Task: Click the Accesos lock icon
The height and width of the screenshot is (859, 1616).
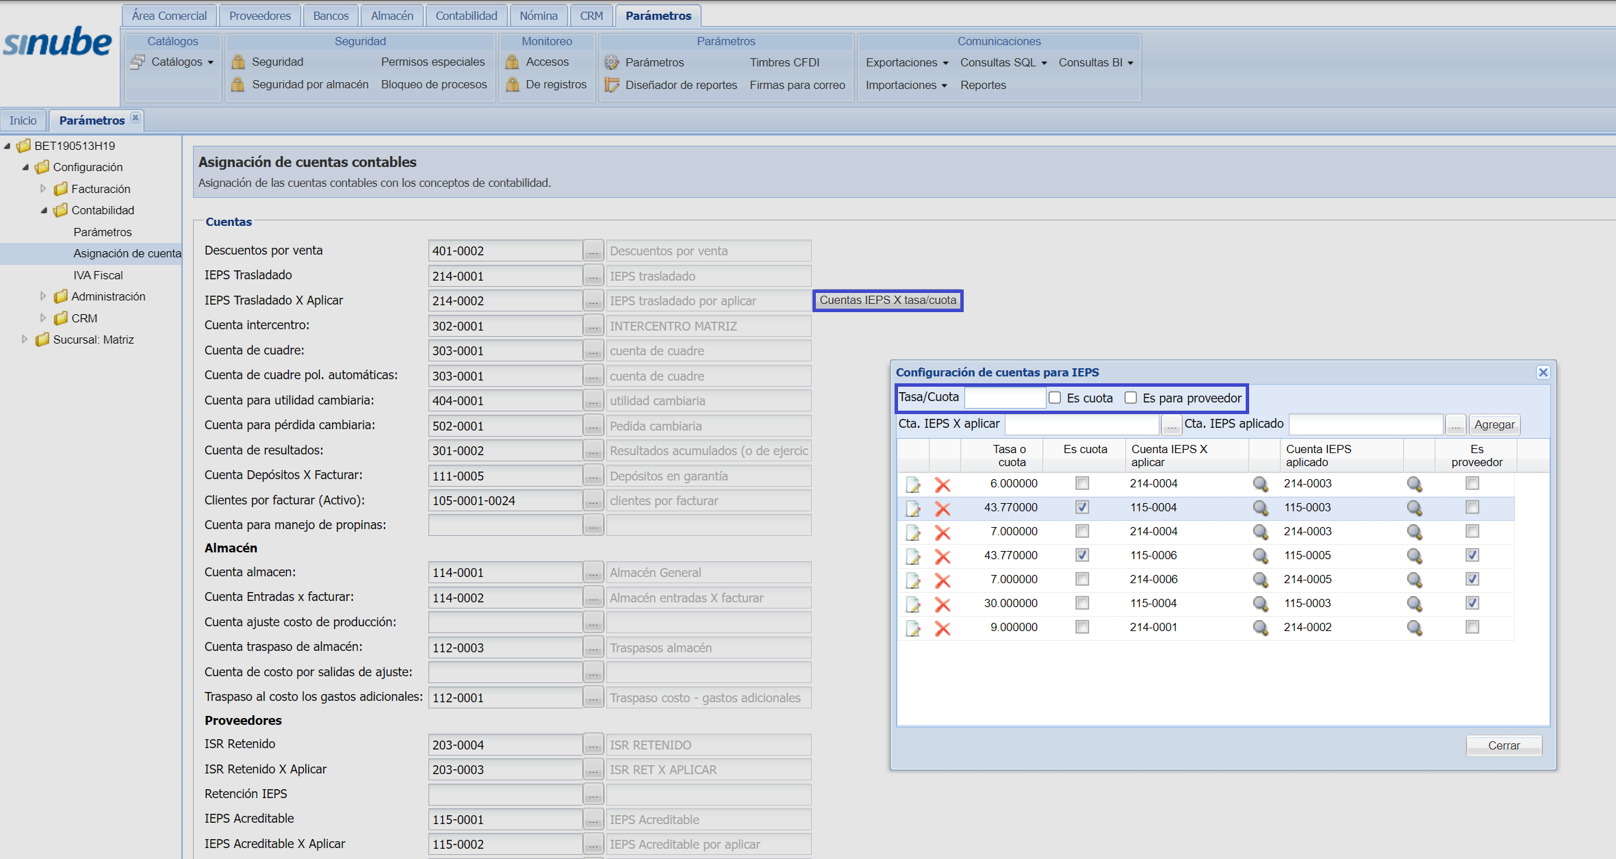Action: 512,62
